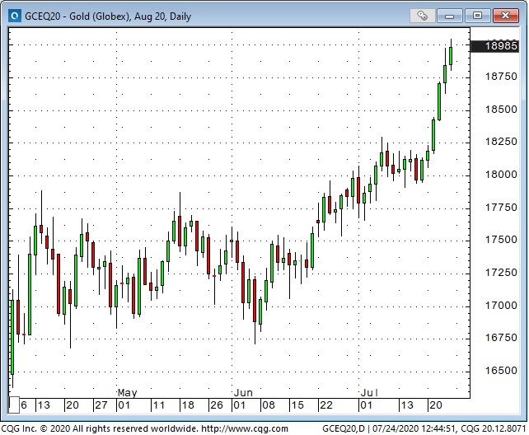Click the date label 26 on time axis
The image size is (529, 435).
tap(217, 405)
